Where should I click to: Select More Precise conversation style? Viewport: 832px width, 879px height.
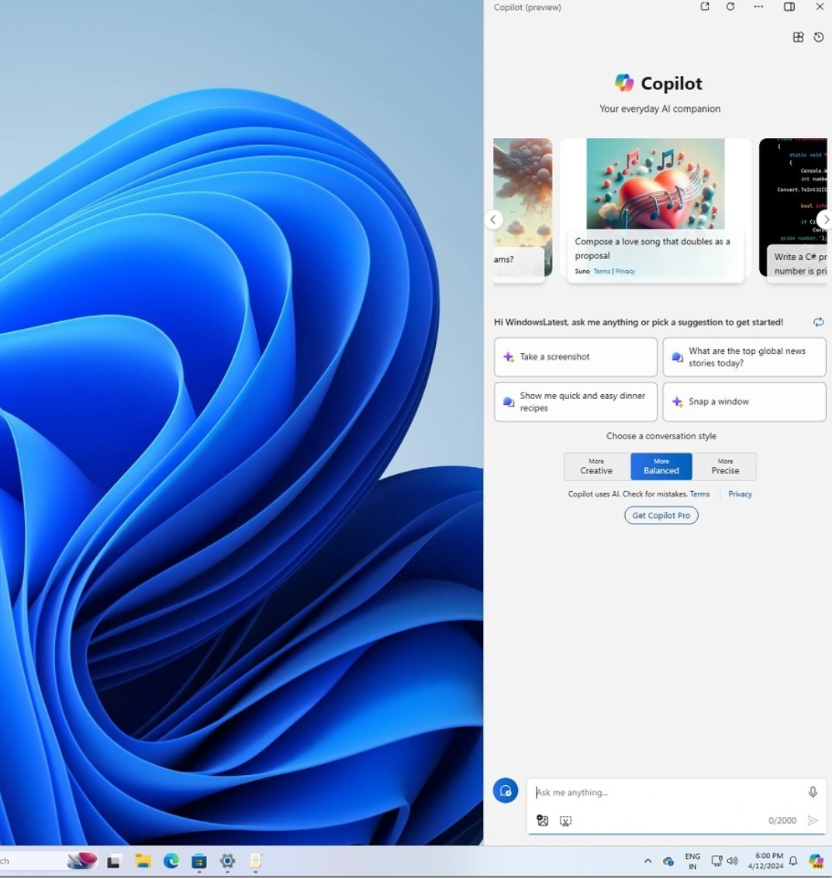(x=724, y=466)
